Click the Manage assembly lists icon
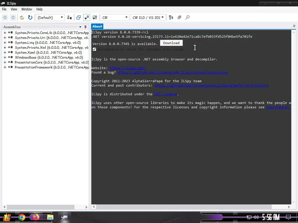The image size is (298, 223). pyautogui.click(x=69, y=17)
